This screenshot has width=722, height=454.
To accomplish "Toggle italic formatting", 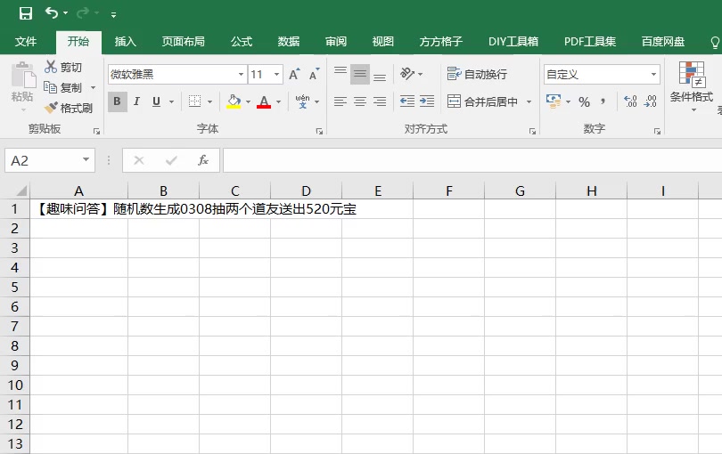I will [x=136, y=101].
